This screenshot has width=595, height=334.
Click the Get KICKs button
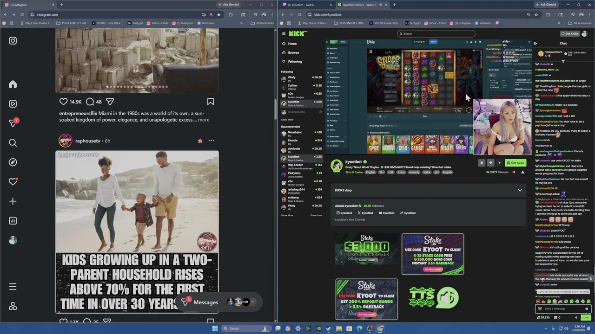point(570,33)
